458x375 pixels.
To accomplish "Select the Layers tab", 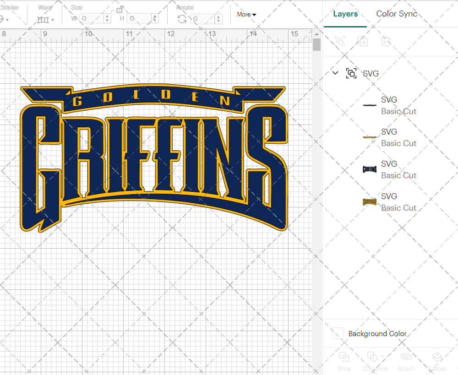I will [345, 14].
